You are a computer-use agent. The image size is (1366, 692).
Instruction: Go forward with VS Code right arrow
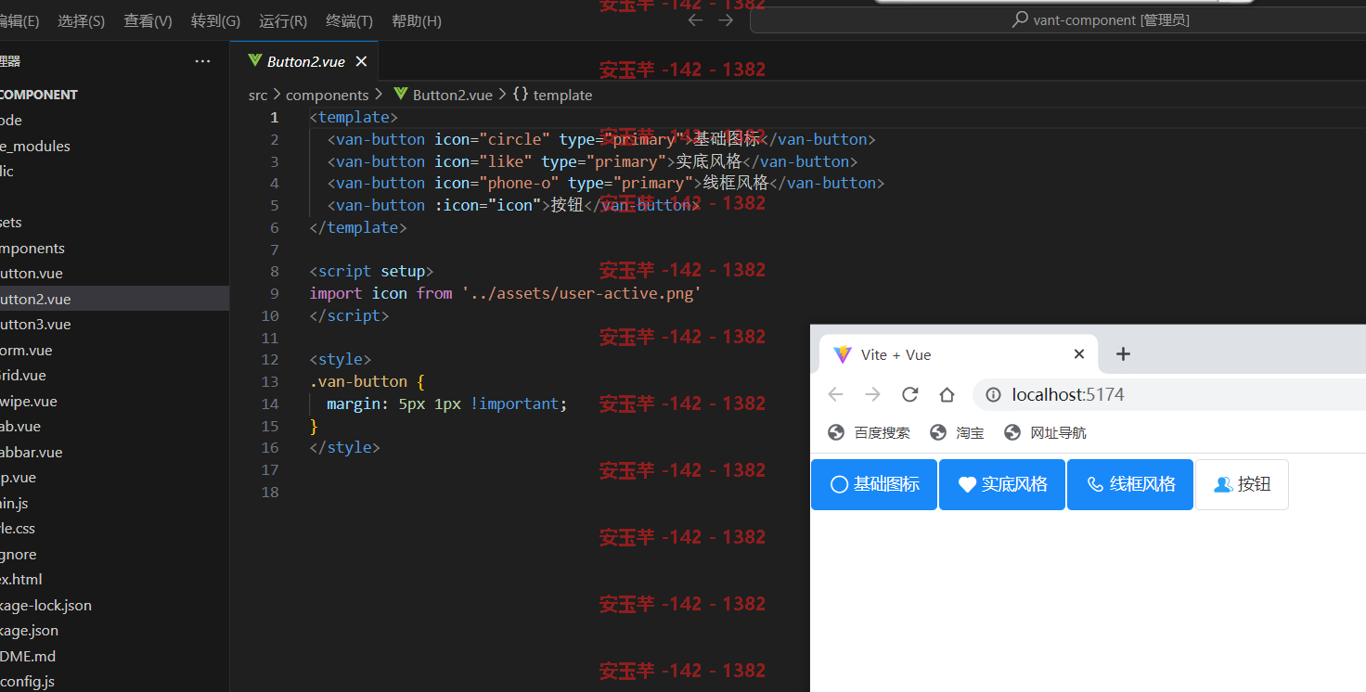tap(727, 20)
